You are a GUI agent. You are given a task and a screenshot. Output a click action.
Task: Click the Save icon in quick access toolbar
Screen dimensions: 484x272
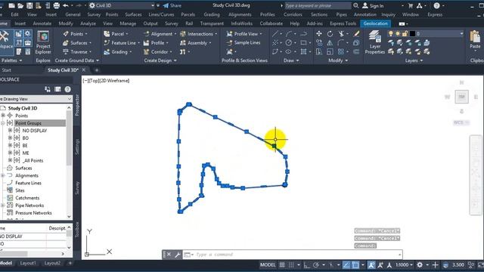coord(29,5)
